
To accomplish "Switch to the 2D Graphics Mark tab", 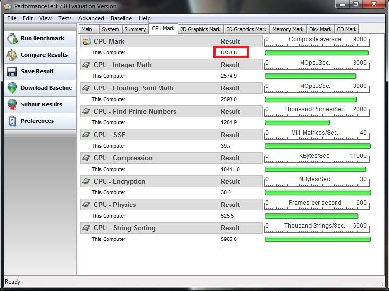I will click(x=200, y=29).
